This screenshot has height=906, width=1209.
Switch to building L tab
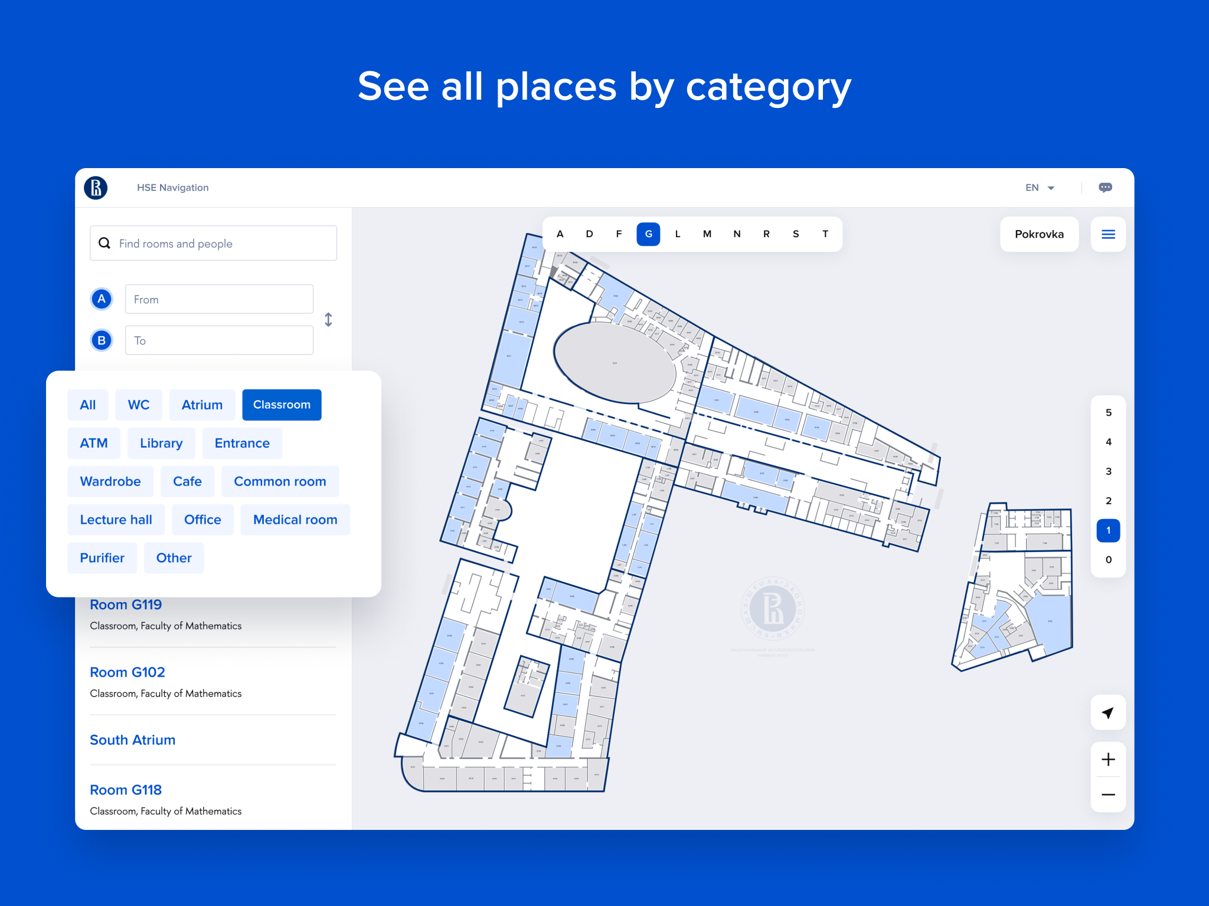point(678,234)
